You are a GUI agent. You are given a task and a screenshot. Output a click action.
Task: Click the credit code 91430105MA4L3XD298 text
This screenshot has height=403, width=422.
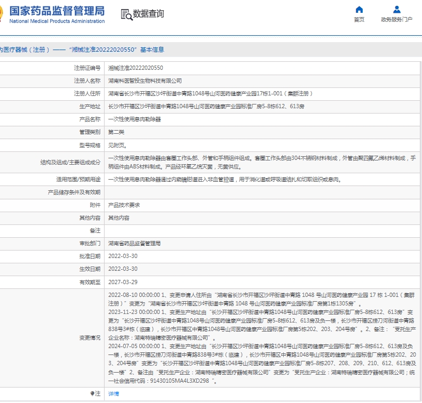tap(179, 381)
